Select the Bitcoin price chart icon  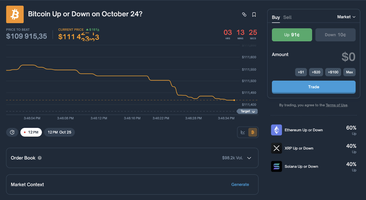pyautogui.click(x=253, y=132)
